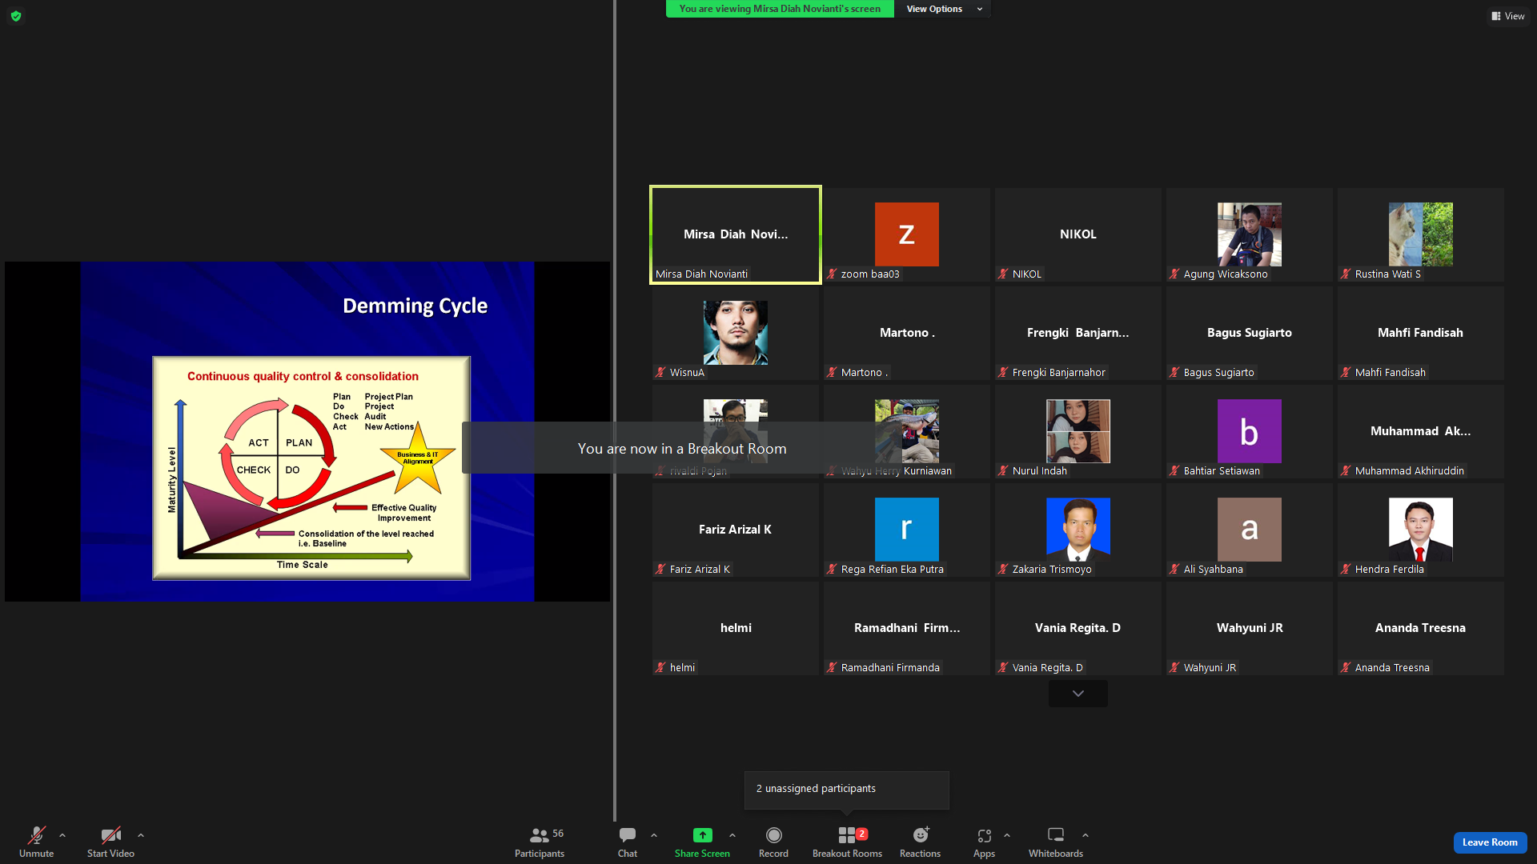Click Bahtiar Setiawan's purple avatar
Viewport: 1537px width, 864px height.
1250,431
